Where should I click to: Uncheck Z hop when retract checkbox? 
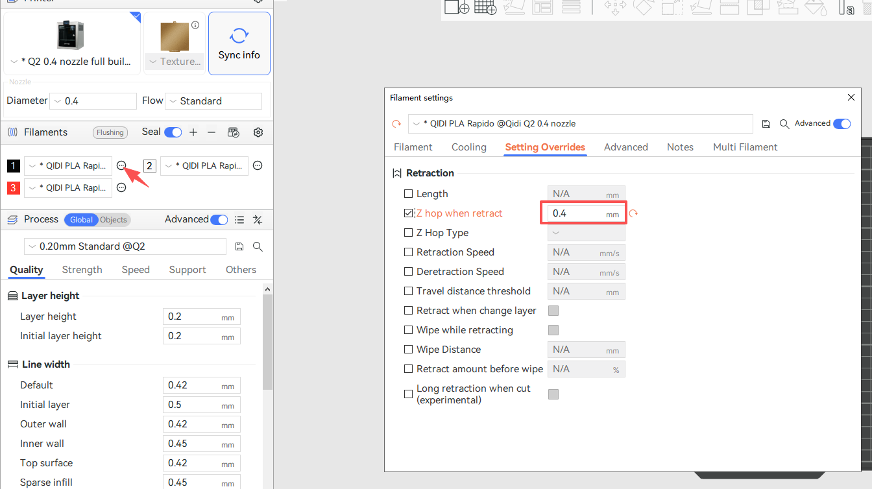408,213
